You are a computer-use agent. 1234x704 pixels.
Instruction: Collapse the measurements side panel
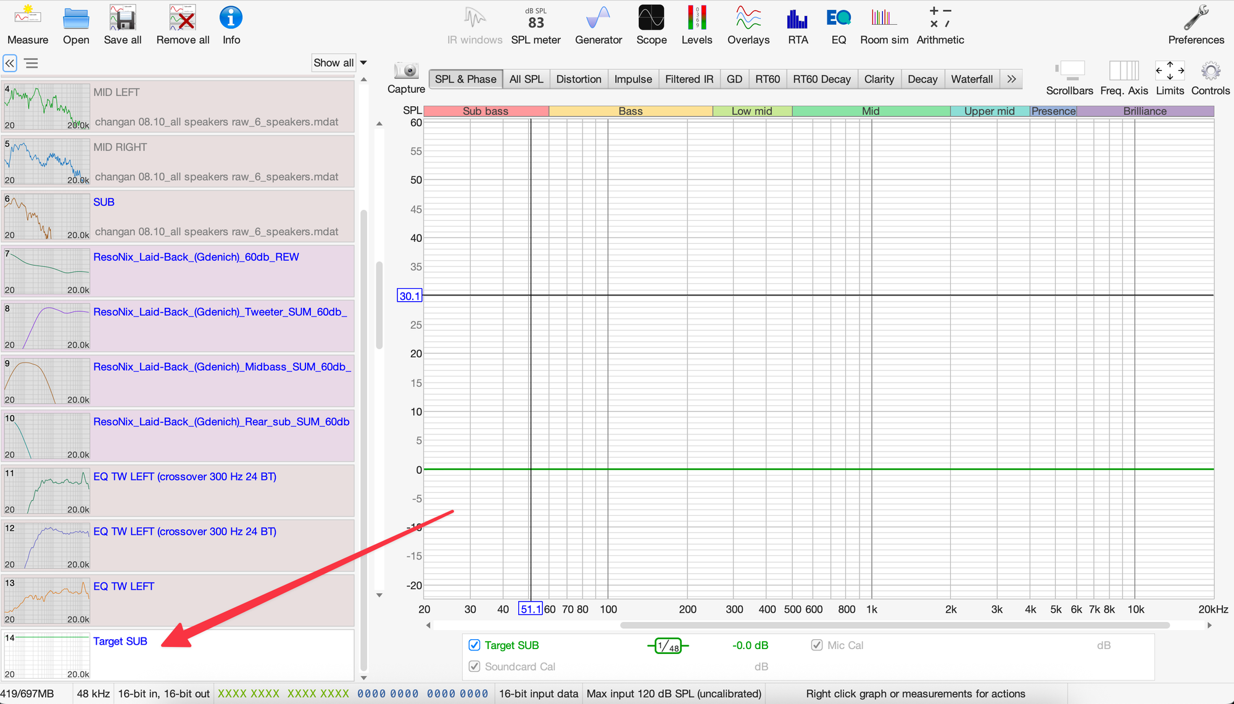tap(10, 63)
